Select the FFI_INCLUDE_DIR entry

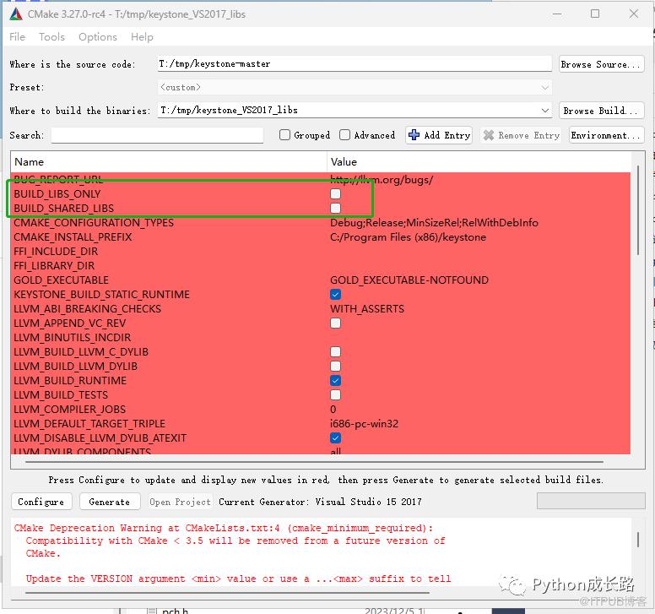click(56, 251)
